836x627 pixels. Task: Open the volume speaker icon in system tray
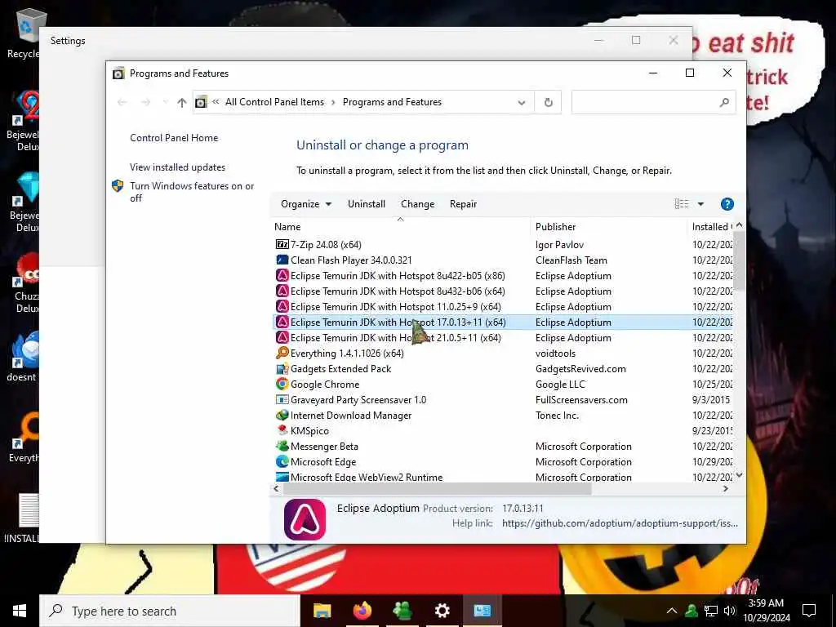tap(730, 611)
